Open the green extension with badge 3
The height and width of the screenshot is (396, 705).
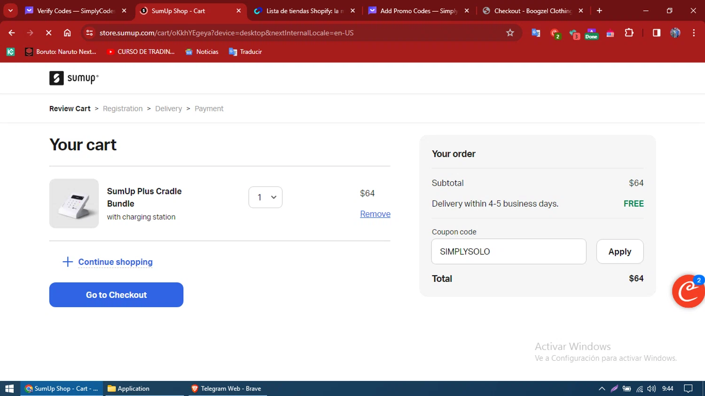pos(574,33)
